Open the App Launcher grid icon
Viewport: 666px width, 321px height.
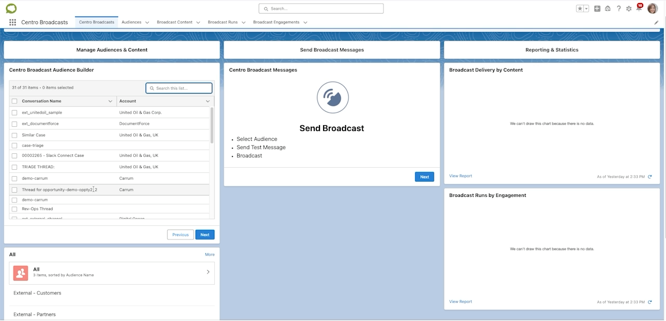click(x=12, y=22)
